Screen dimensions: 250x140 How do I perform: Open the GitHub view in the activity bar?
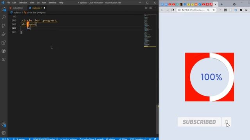click(4, 51)
